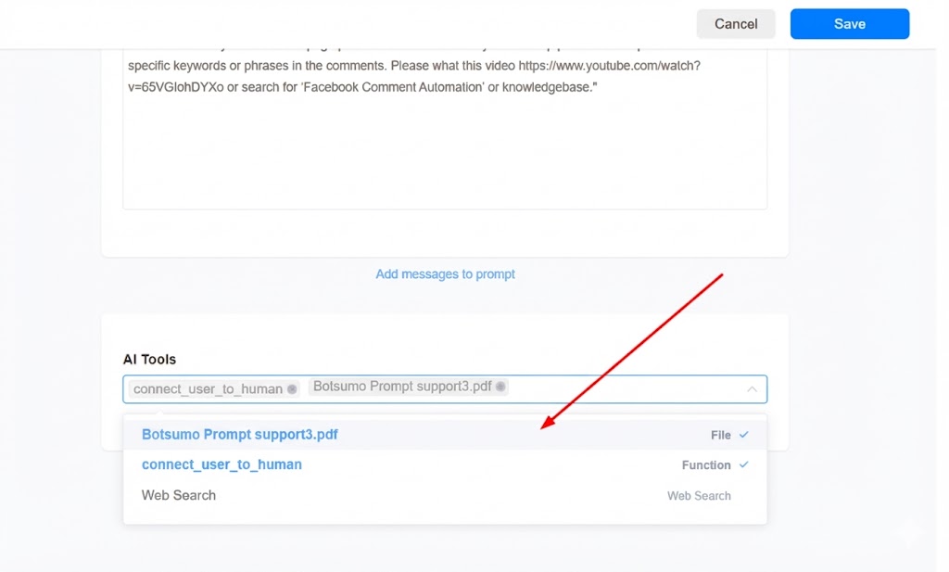The height and width of the screenshot is (572, 949).
Task: Remove the connect_user_to_human tag
Action: click(292, 389)
